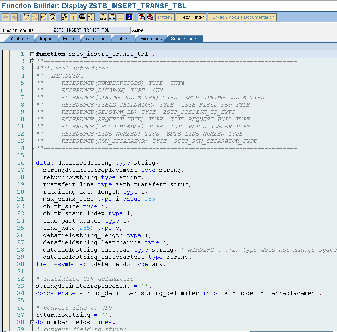This screenshot has width=337, height=332.
Task: Switch to the Tables tab
Action: 123,39
